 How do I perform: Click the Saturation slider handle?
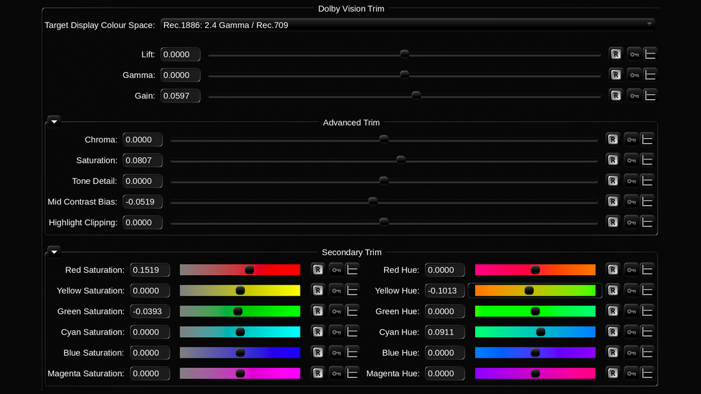pyautogui.click(x=401, y=160)
